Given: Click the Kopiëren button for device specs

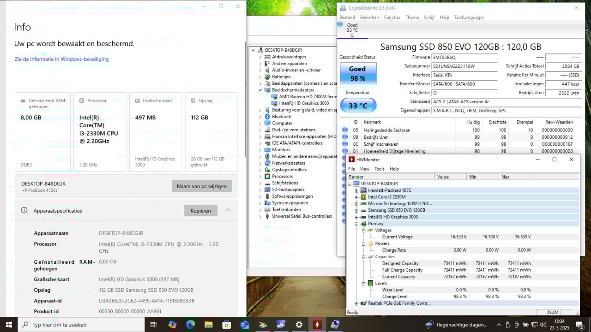Looking at the screenshot, I should [x=200, y=210].
